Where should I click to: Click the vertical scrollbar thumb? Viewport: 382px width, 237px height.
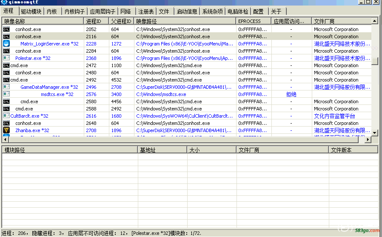(x=374, y=61)
